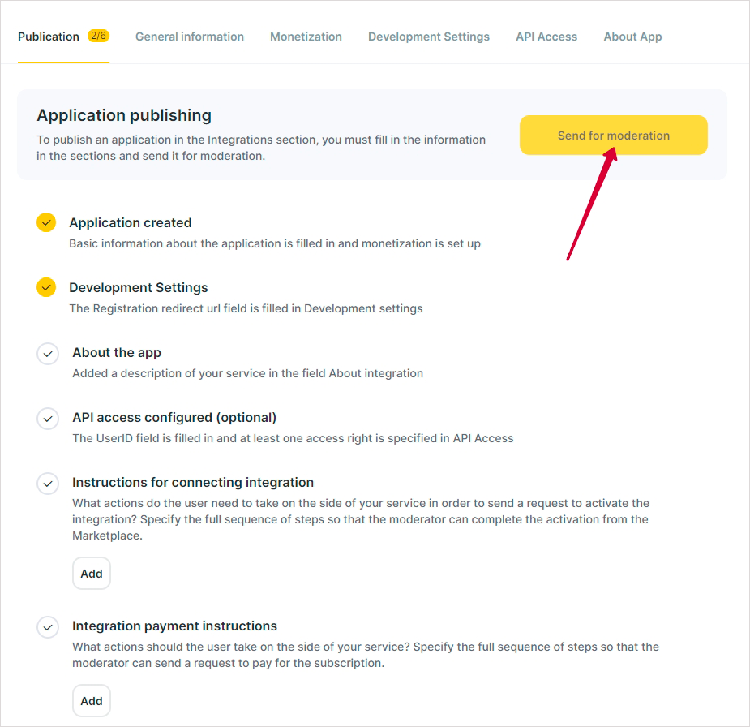The height and width of the screenshot is (727, 750).
Task: Open the About App tab
Action: 632,37
